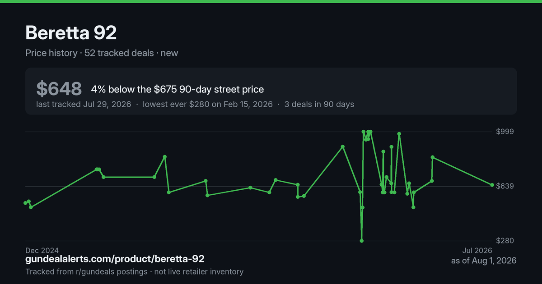The image size is (542, 284).
Task: Click the lowest $280 data point on chart
Action: pos(361,241)
